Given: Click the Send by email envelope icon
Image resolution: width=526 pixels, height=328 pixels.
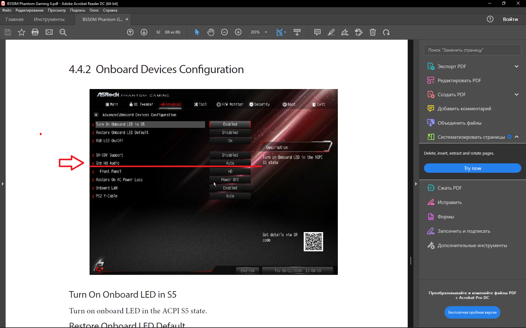Looking at the screenshot, I should pyautogui.click(x=49, y=32).
